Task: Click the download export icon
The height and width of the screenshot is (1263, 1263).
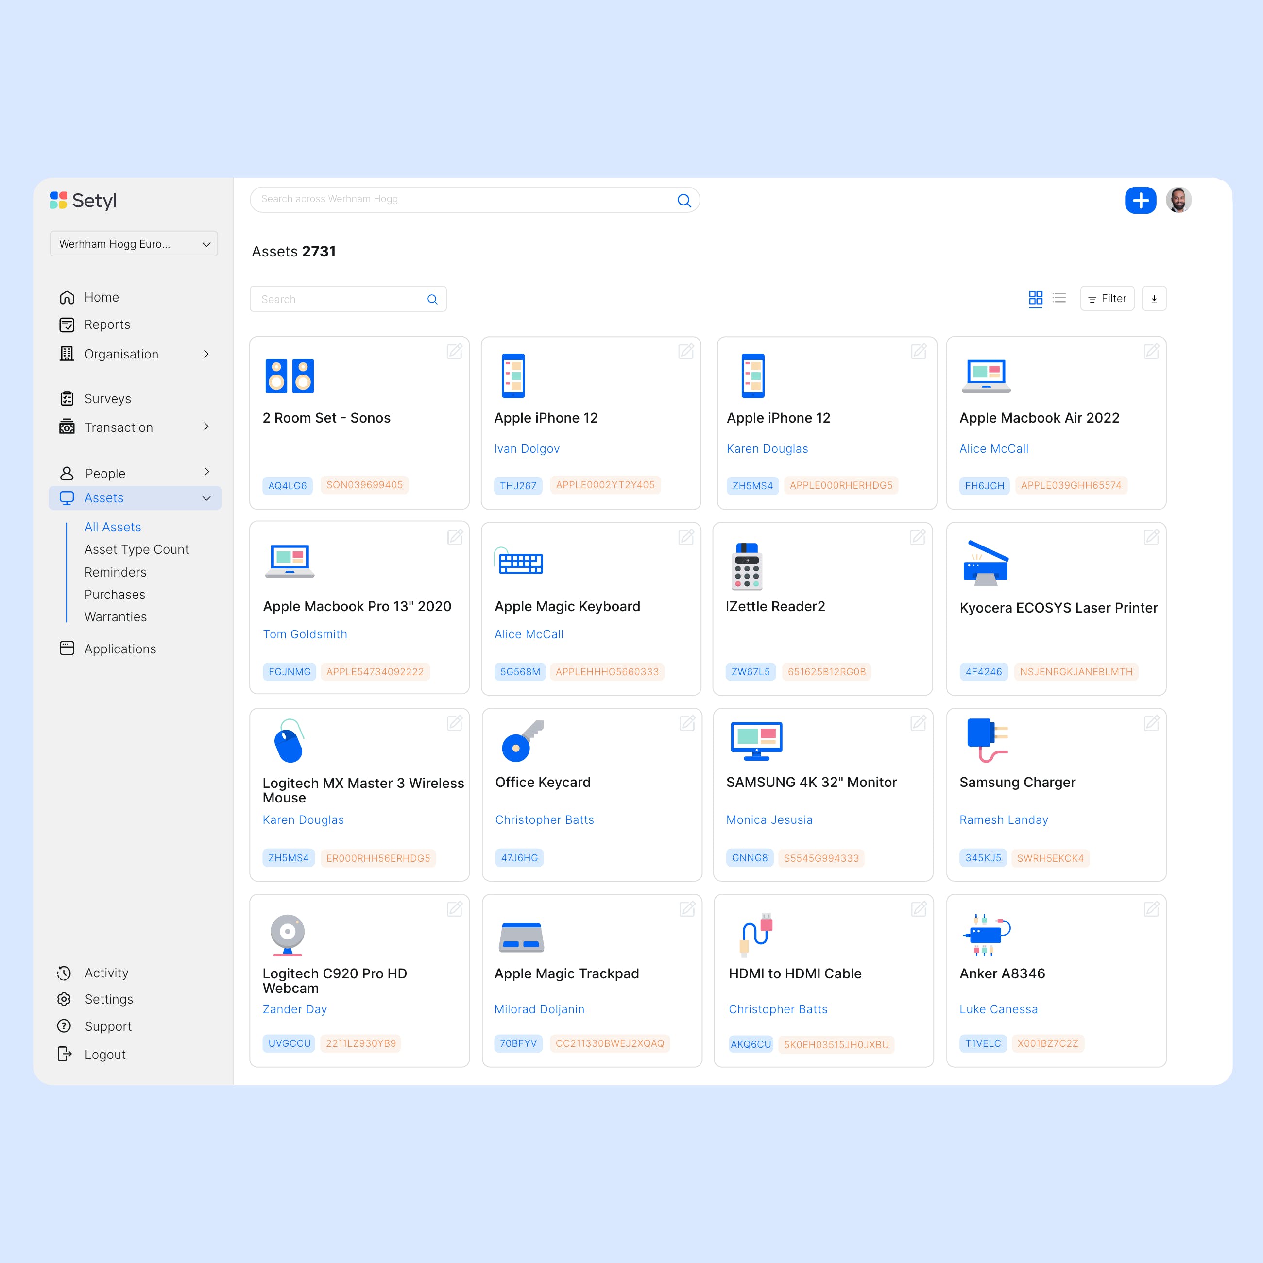Action: [1154, 299]
